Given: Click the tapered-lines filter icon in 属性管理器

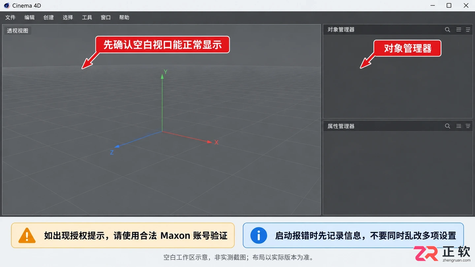Looking at the screenshot, I should [x=468, y=126].
